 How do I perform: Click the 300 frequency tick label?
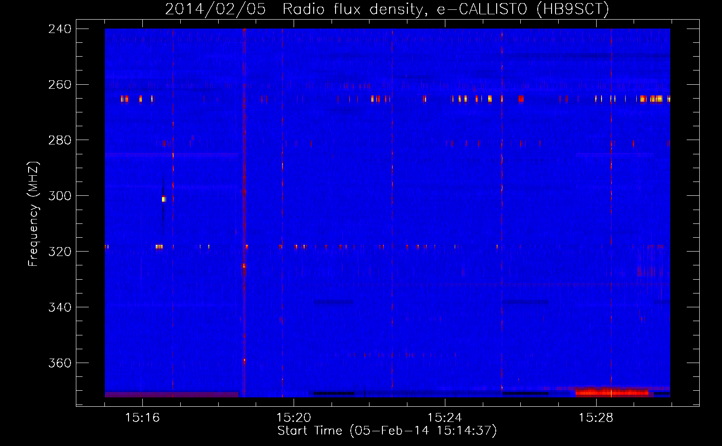[60, 196]
